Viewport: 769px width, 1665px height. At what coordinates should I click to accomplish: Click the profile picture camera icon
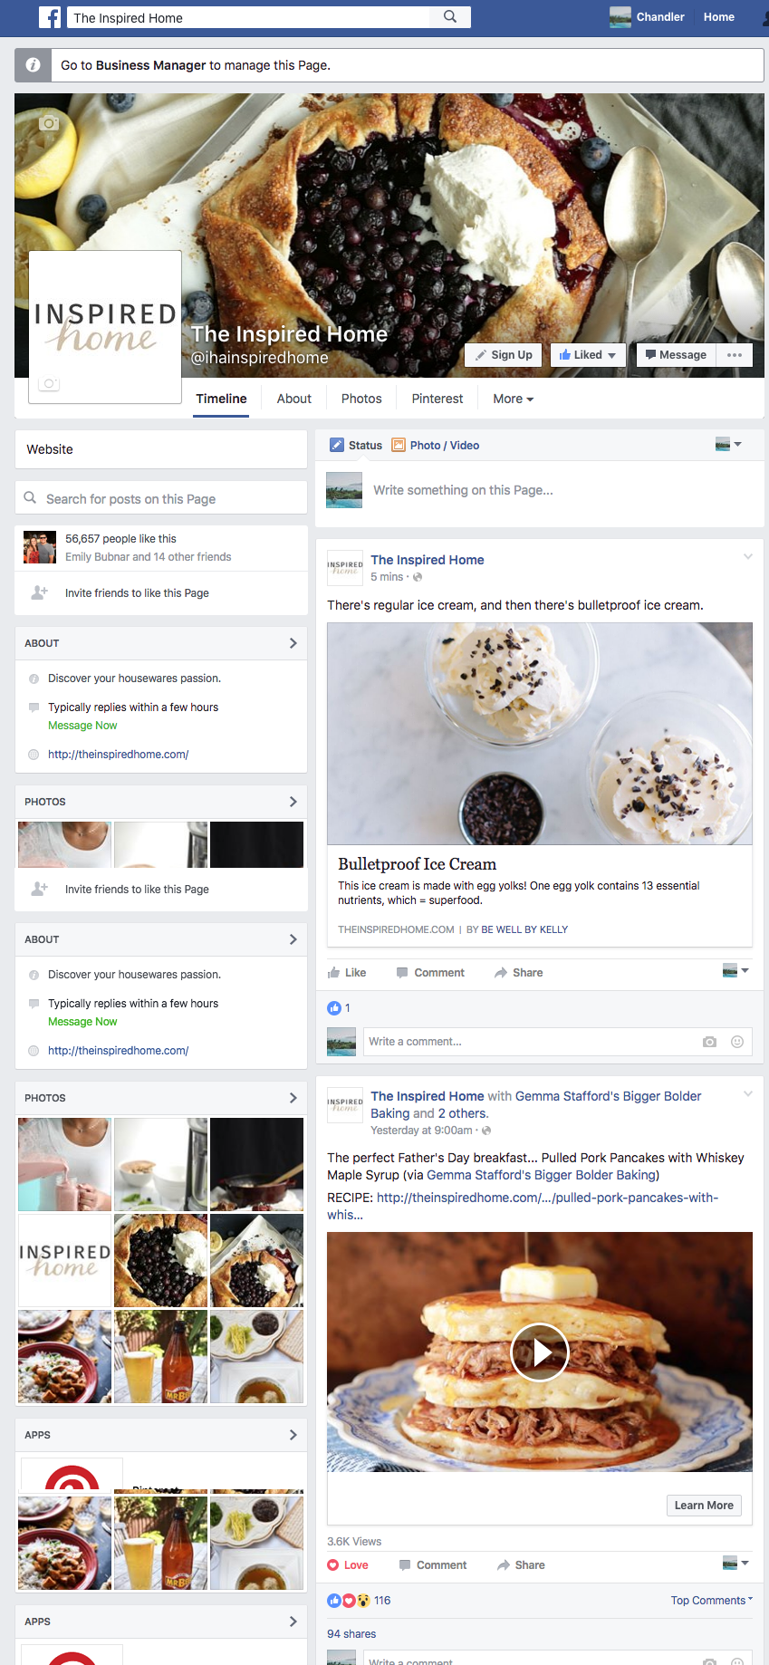49,384
